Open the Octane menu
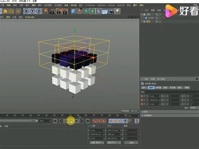199x149 pixels. [x=111, y=5]
